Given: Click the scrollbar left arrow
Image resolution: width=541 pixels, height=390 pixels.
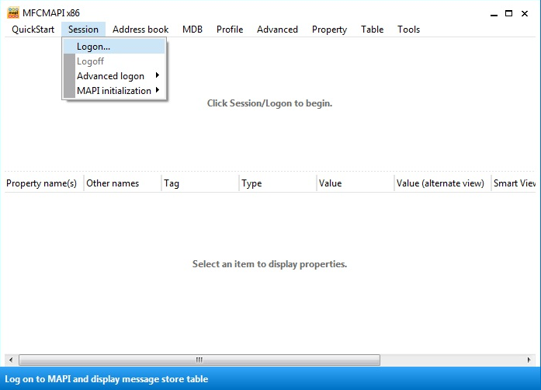Looking at the screenshot, I should pyautogui.click(x=11, y=360).
